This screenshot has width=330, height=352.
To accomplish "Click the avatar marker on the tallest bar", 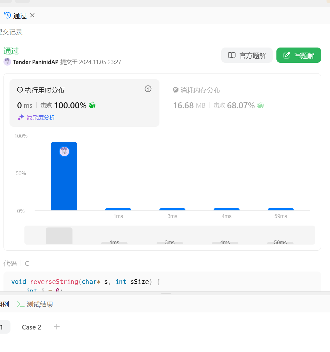I will pos(64,151).
